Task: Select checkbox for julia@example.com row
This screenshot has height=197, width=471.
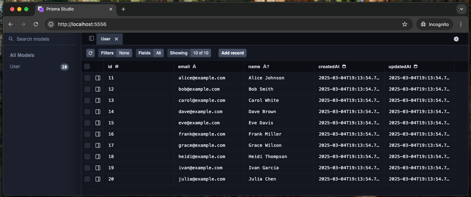Action: click(x=87, y=179)
